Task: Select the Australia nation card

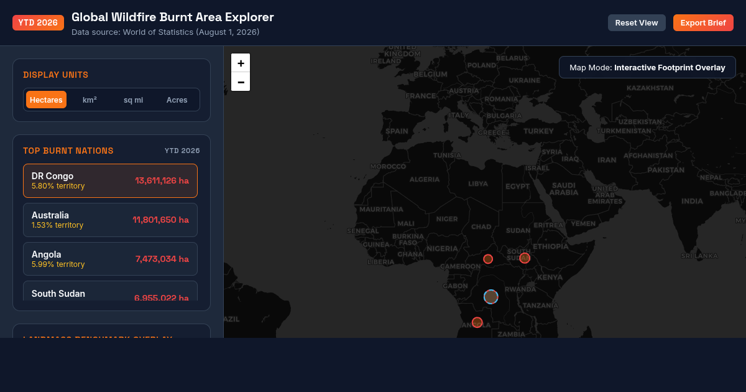Action: (x=110, y=220)
